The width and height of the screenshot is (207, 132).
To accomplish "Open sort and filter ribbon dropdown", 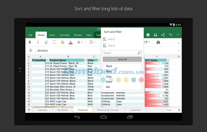I will (x=147, y=42).
